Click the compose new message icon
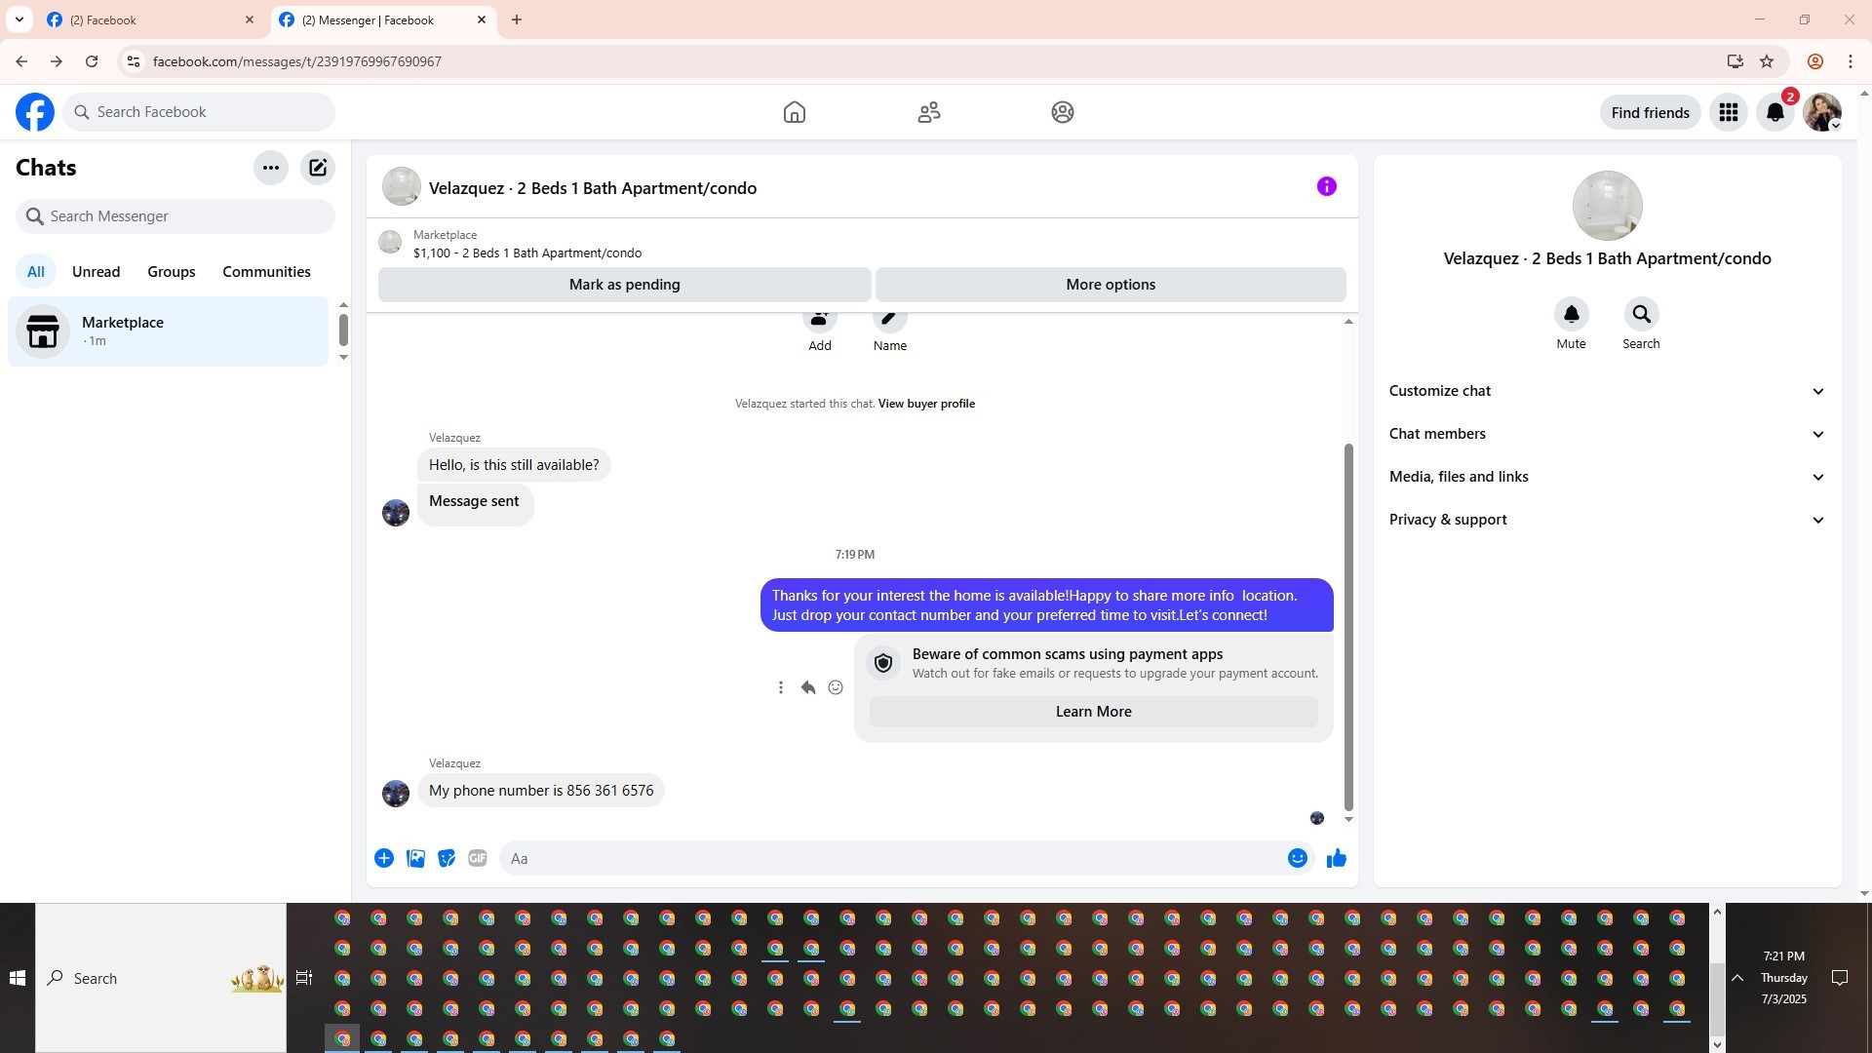 (x=318, y=168)
